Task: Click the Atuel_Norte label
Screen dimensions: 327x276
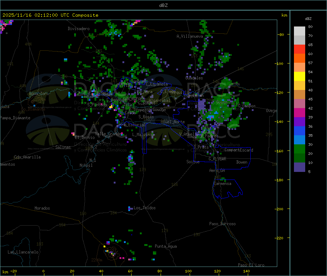Action: tap(173, 122)
